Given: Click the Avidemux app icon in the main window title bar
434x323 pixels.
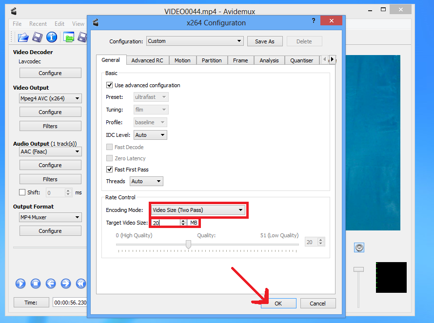Looking at the screenshot, I should pos(14,11).
